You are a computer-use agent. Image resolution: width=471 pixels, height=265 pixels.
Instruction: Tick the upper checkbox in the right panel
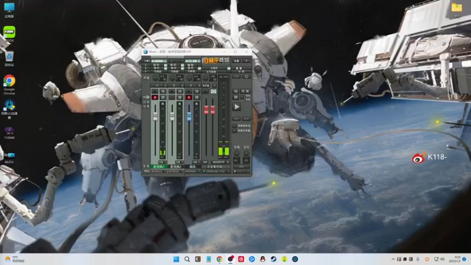click(234, 125)
